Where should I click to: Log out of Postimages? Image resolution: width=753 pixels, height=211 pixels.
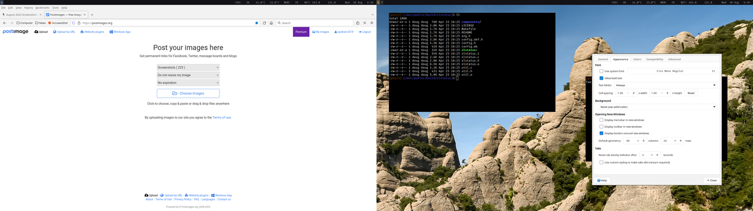click(364, 32)
